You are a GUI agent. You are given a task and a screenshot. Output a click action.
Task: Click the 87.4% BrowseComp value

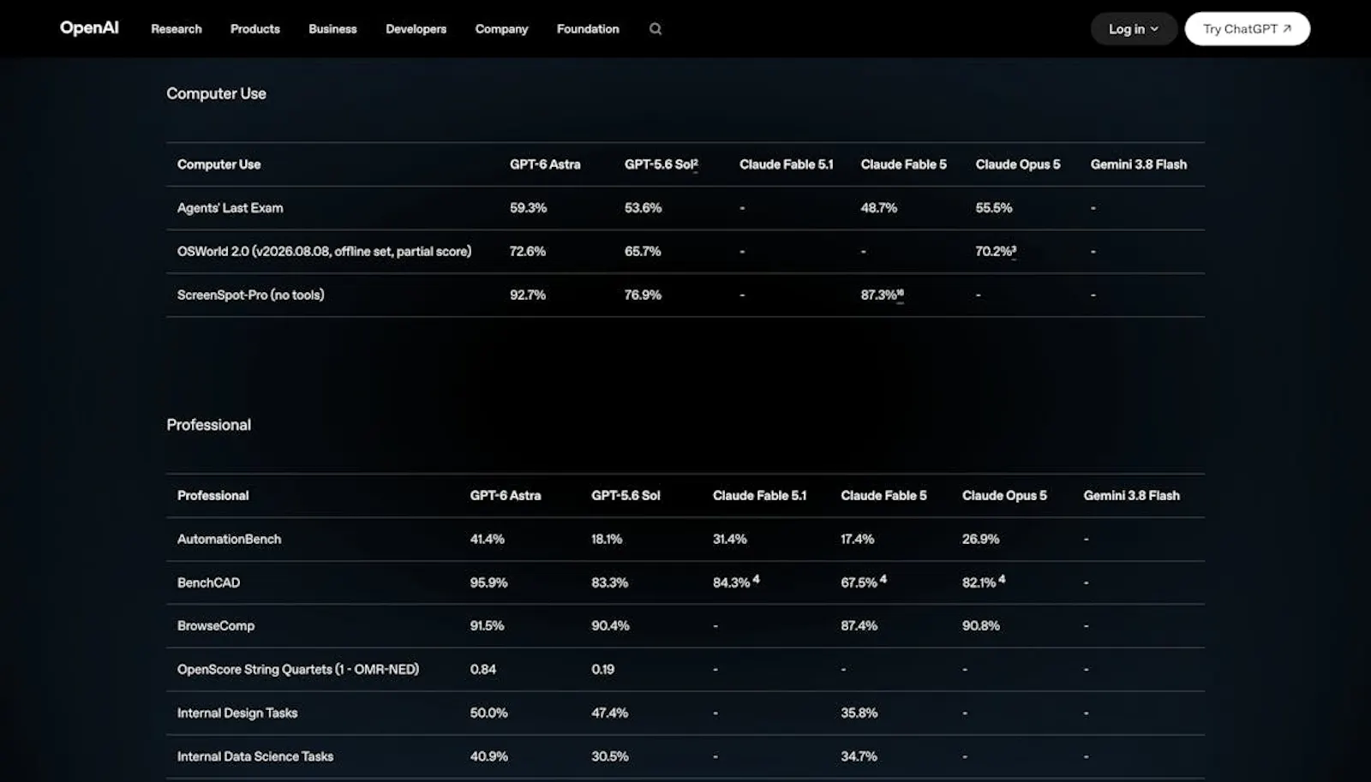coord(859,626)
